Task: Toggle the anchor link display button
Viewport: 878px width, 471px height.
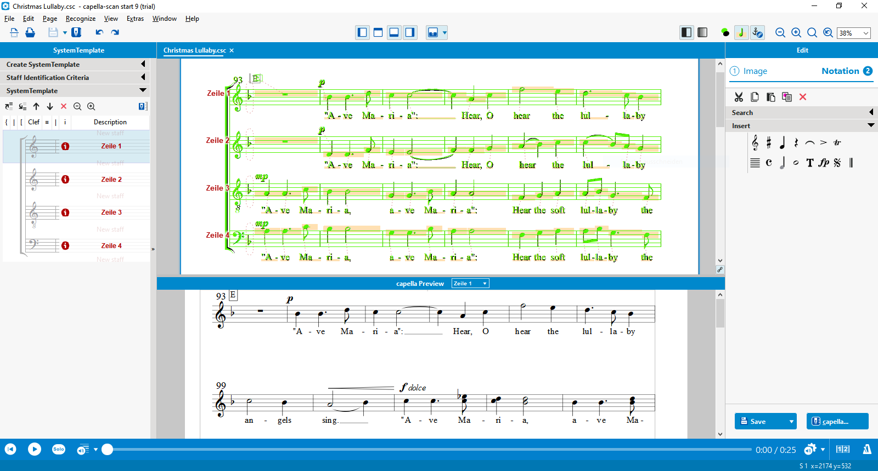Action: tap(757, 33)
